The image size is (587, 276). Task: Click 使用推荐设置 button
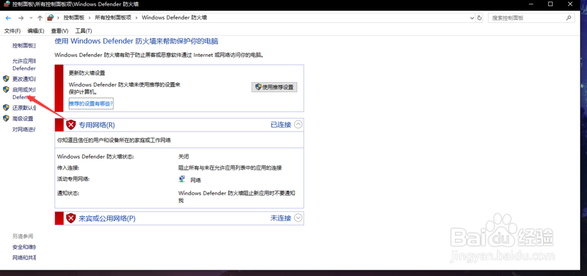[x=274, y=87]
